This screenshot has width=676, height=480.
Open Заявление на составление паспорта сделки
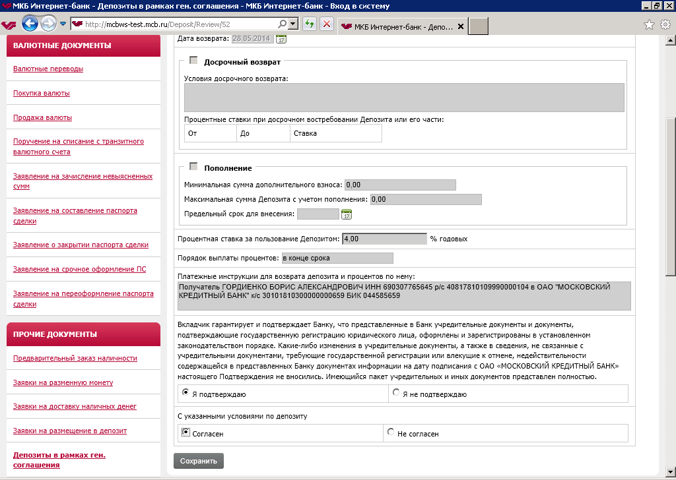click(x=75, y=216)
